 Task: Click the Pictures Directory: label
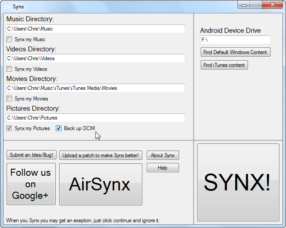point(33,108)
